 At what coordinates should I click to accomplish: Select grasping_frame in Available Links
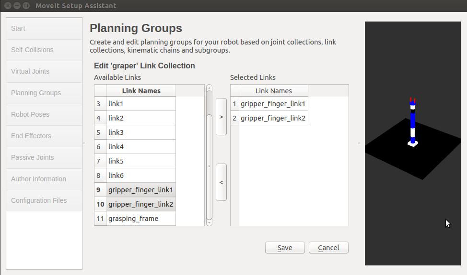[141, 219]
